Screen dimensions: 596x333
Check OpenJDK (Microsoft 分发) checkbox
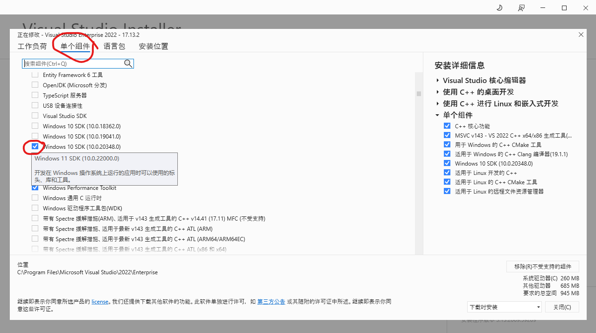pos(35,85)
